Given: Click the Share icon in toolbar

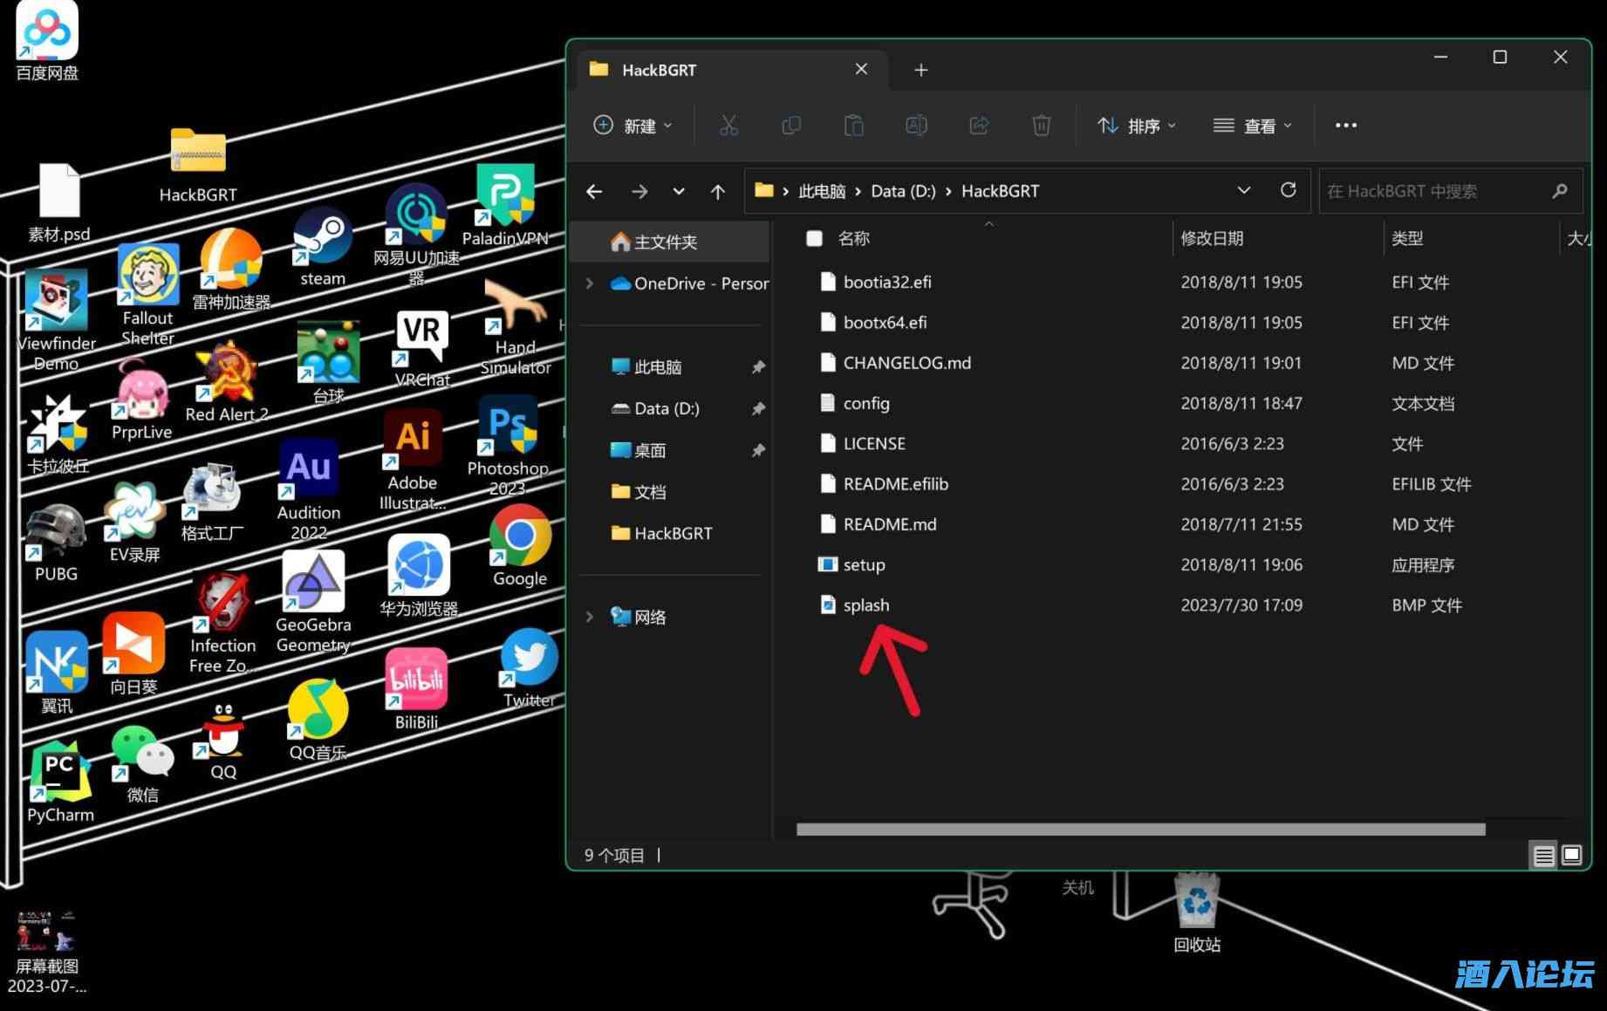Looking at the screenshot, I should pyautogui.click(x=979, y=126).
